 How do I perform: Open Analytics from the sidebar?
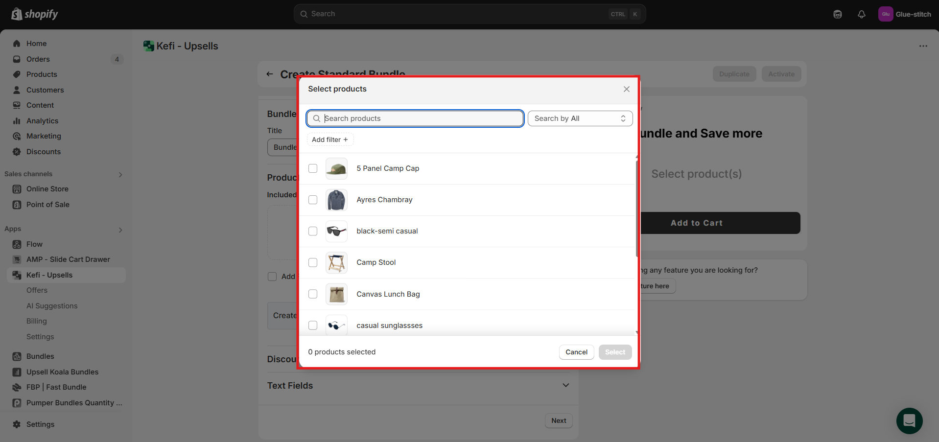[x=42, y=121]
